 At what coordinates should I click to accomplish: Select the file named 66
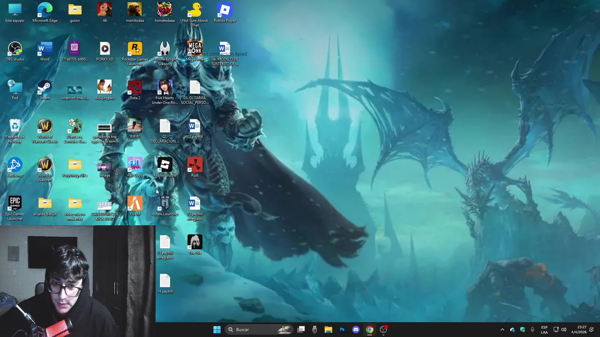click(x=105, y=13)
